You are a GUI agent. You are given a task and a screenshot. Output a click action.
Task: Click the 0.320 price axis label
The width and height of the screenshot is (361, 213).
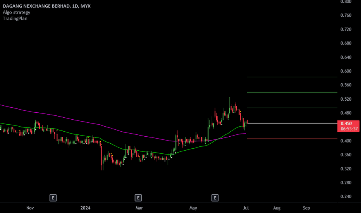click(x=346, y=168)
